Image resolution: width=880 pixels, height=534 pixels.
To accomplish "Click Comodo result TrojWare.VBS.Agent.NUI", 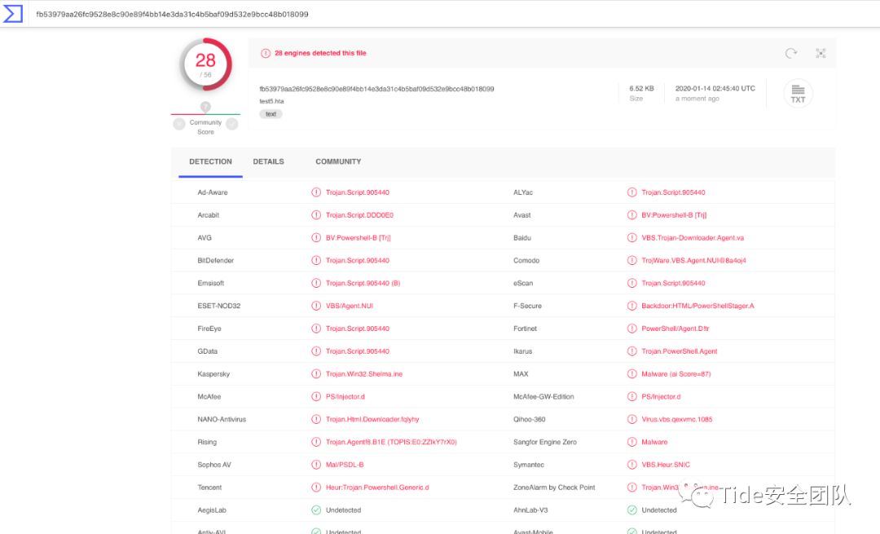I will point(693,261).
